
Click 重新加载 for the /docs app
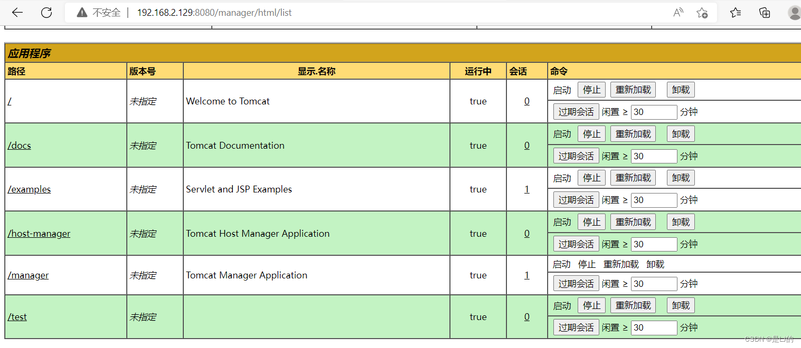click(633, 134)
